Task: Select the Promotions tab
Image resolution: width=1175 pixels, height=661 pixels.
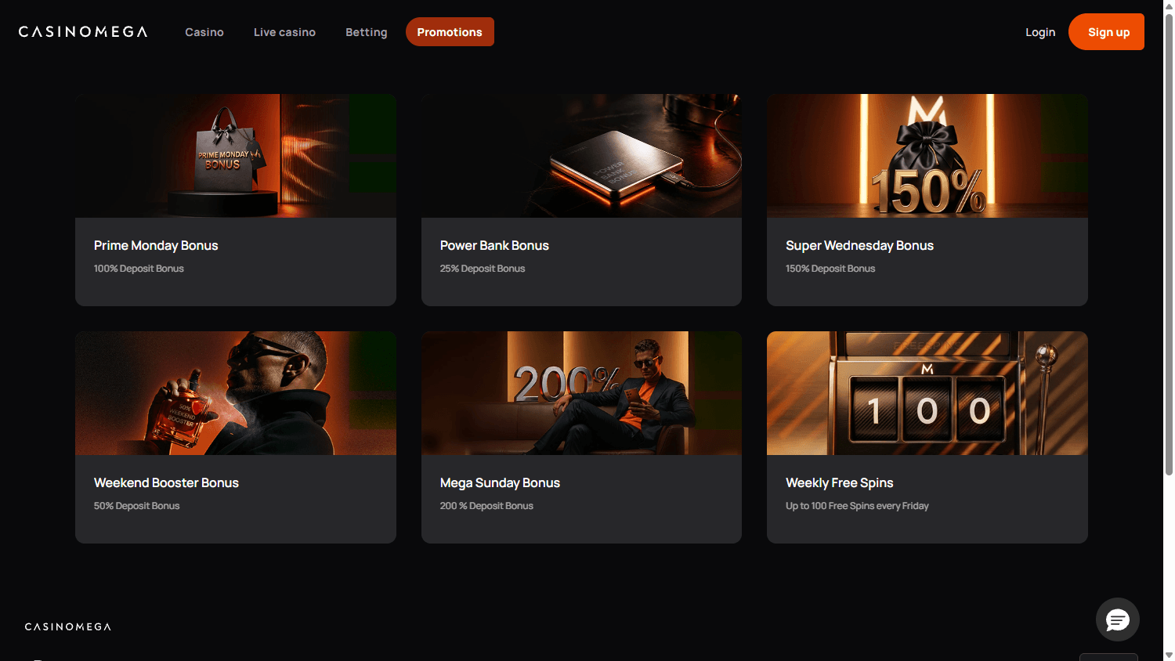Action: 450,32
